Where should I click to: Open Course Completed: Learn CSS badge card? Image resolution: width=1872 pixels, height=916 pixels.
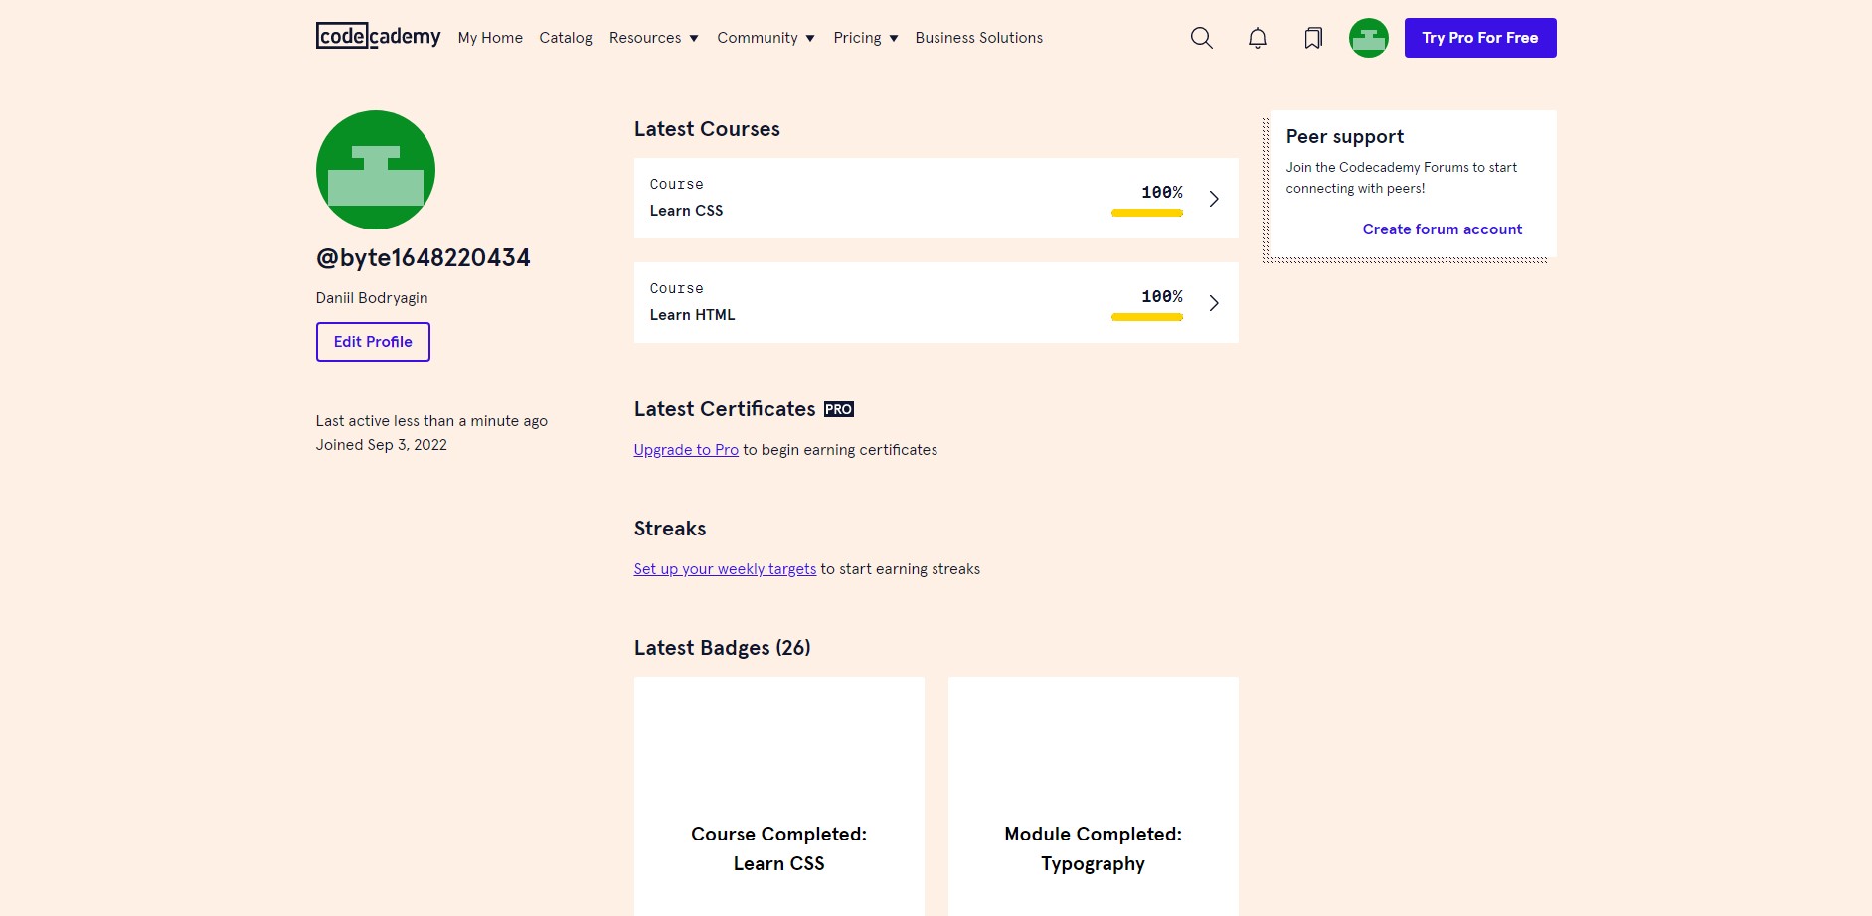778,797
